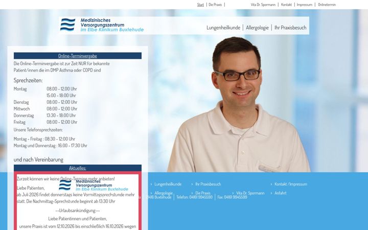
Task: Click the Unsere Telefonsprechzeiten text
Action: pyautogui.click(x=38, y=130)
